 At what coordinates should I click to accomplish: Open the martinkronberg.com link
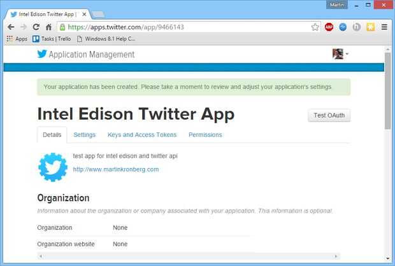pos(116,169)
